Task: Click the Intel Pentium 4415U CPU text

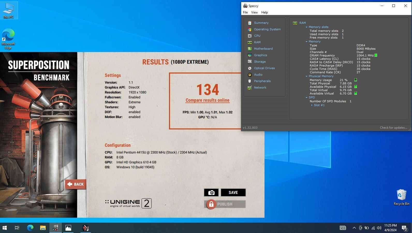Action: tap(161, 152)
